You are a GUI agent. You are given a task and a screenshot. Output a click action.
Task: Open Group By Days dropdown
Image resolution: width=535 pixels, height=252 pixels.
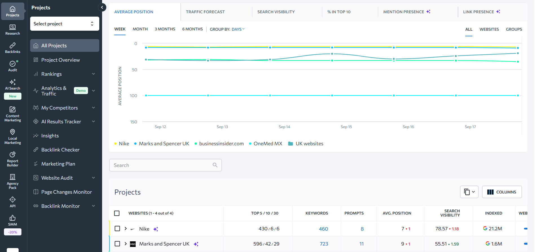pyautogui.click(x=238, y=29)
